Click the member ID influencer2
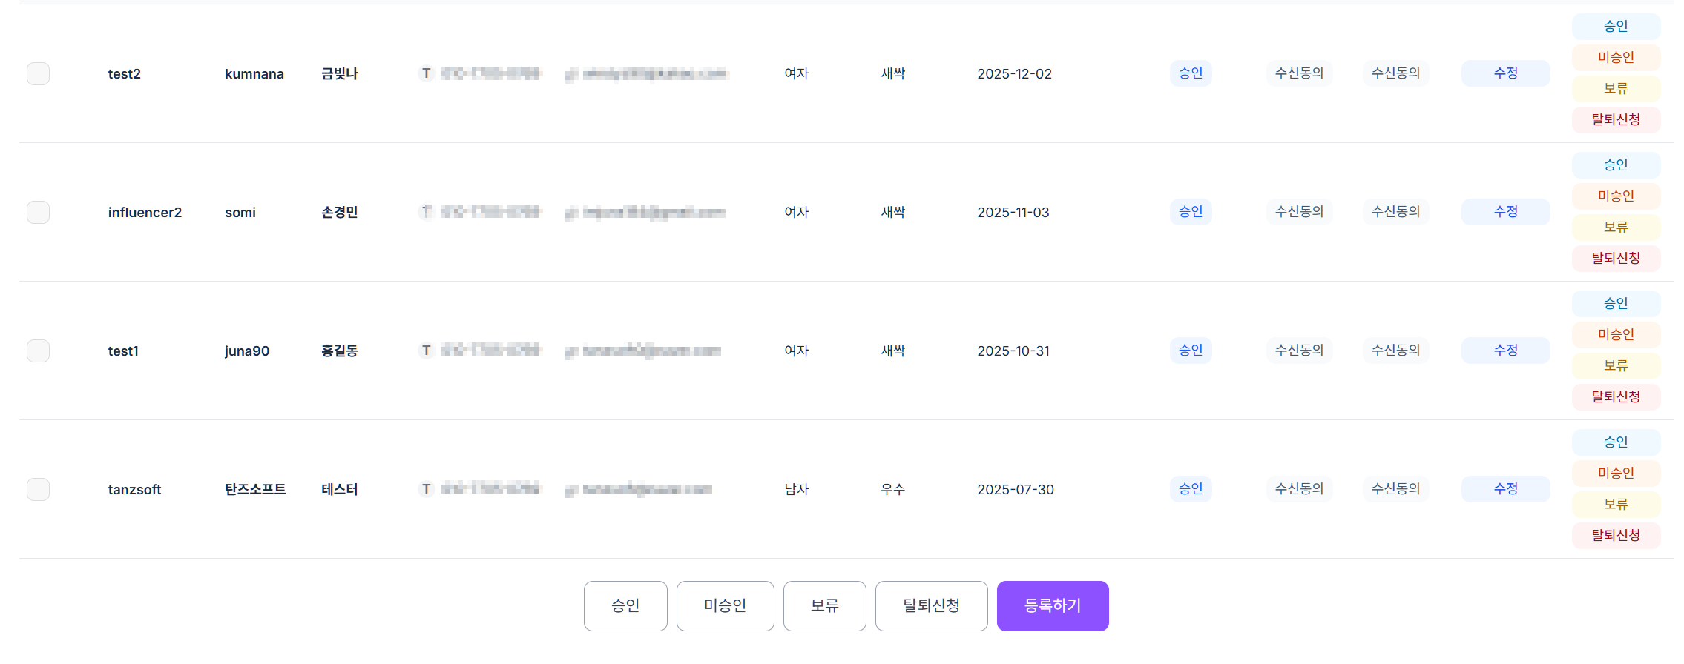 (x=145, y=213)
